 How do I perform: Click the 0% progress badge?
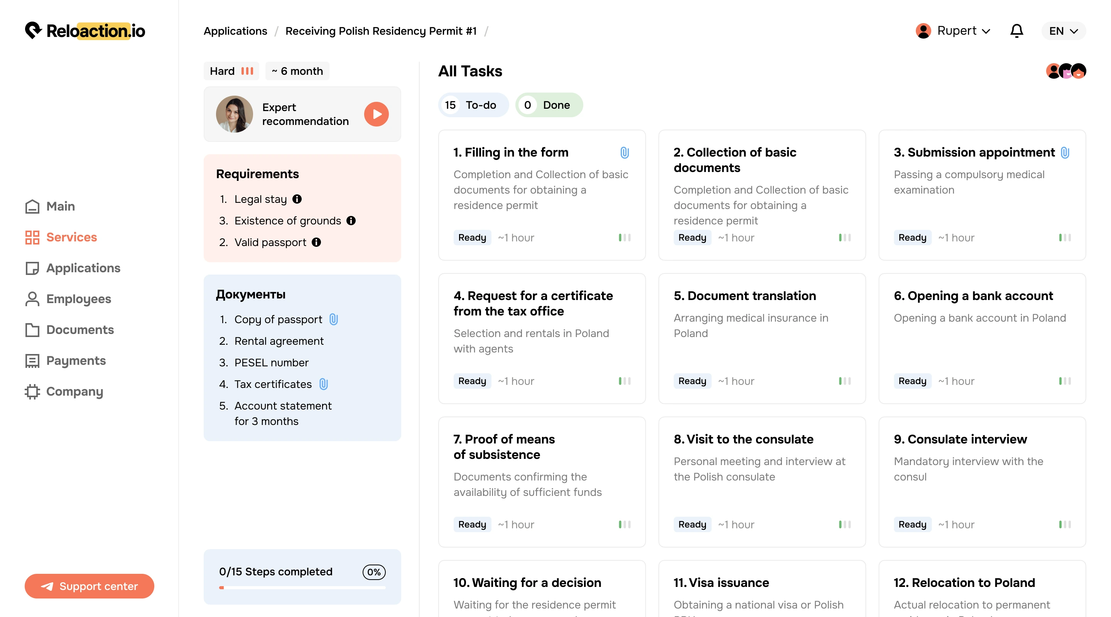click(374, 572)
